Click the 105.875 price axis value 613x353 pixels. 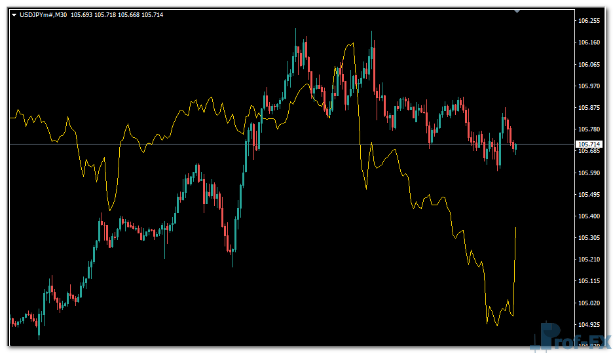[x=589, y=108]
